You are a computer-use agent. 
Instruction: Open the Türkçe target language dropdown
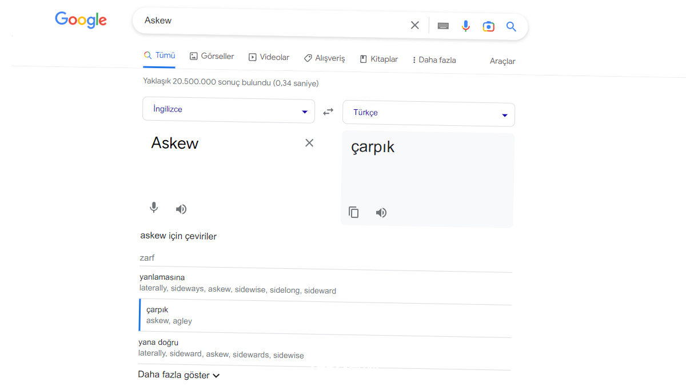pyautogui.click(x=429, y=114)
